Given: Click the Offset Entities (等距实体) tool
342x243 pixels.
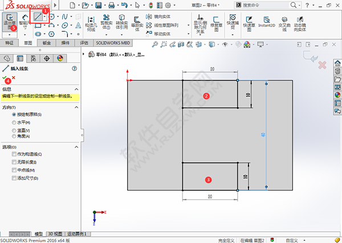Looking at the screenshot, I should (137, 24).
